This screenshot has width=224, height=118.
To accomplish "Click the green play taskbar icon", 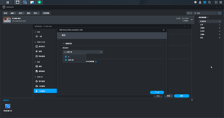I will 39,2.
